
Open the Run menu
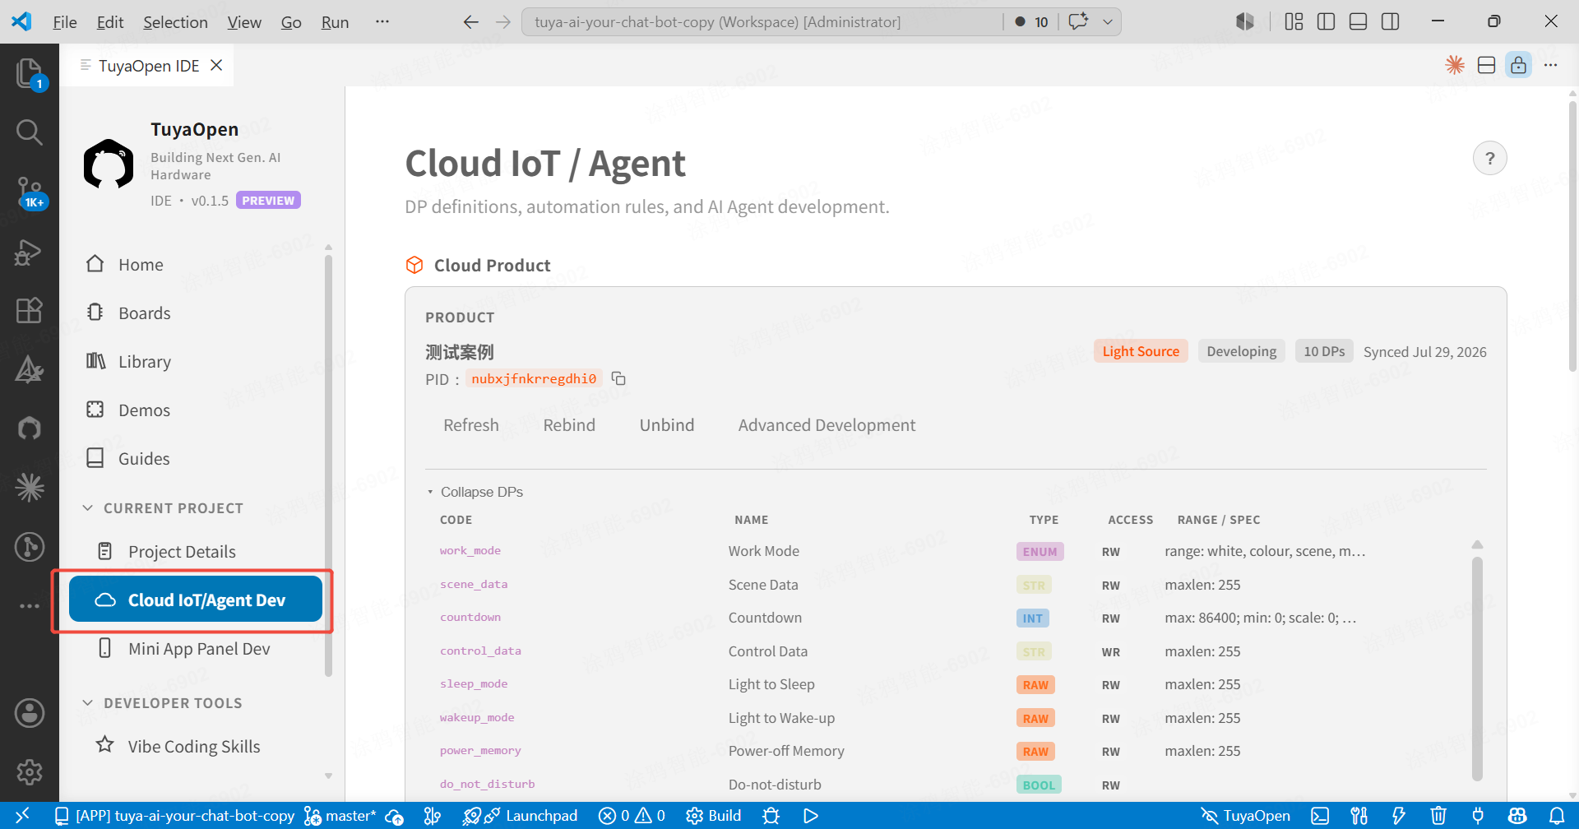point(335,22)
